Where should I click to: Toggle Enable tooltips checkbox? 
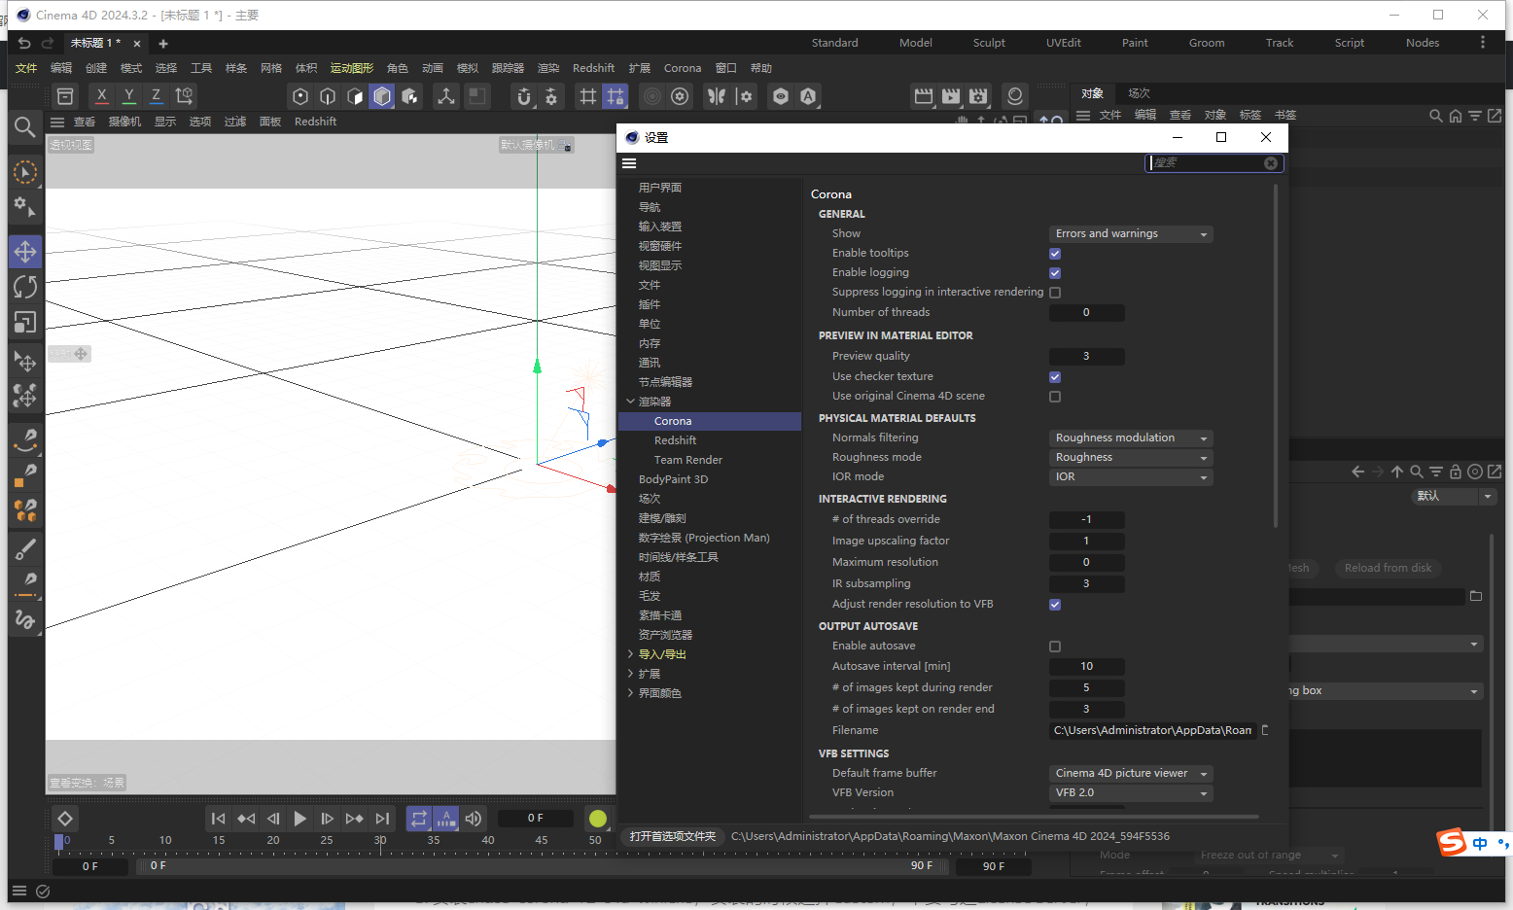click(1055, 254)
